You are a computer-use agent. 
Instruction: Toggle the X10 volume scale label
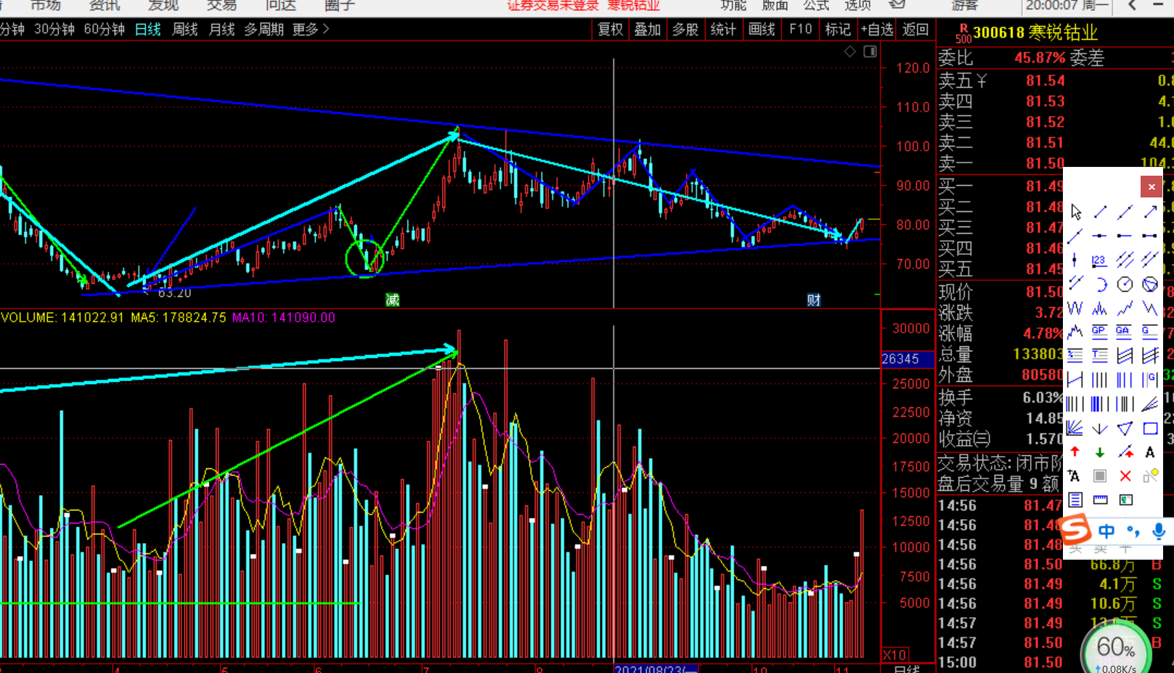(x=894, y=654)
